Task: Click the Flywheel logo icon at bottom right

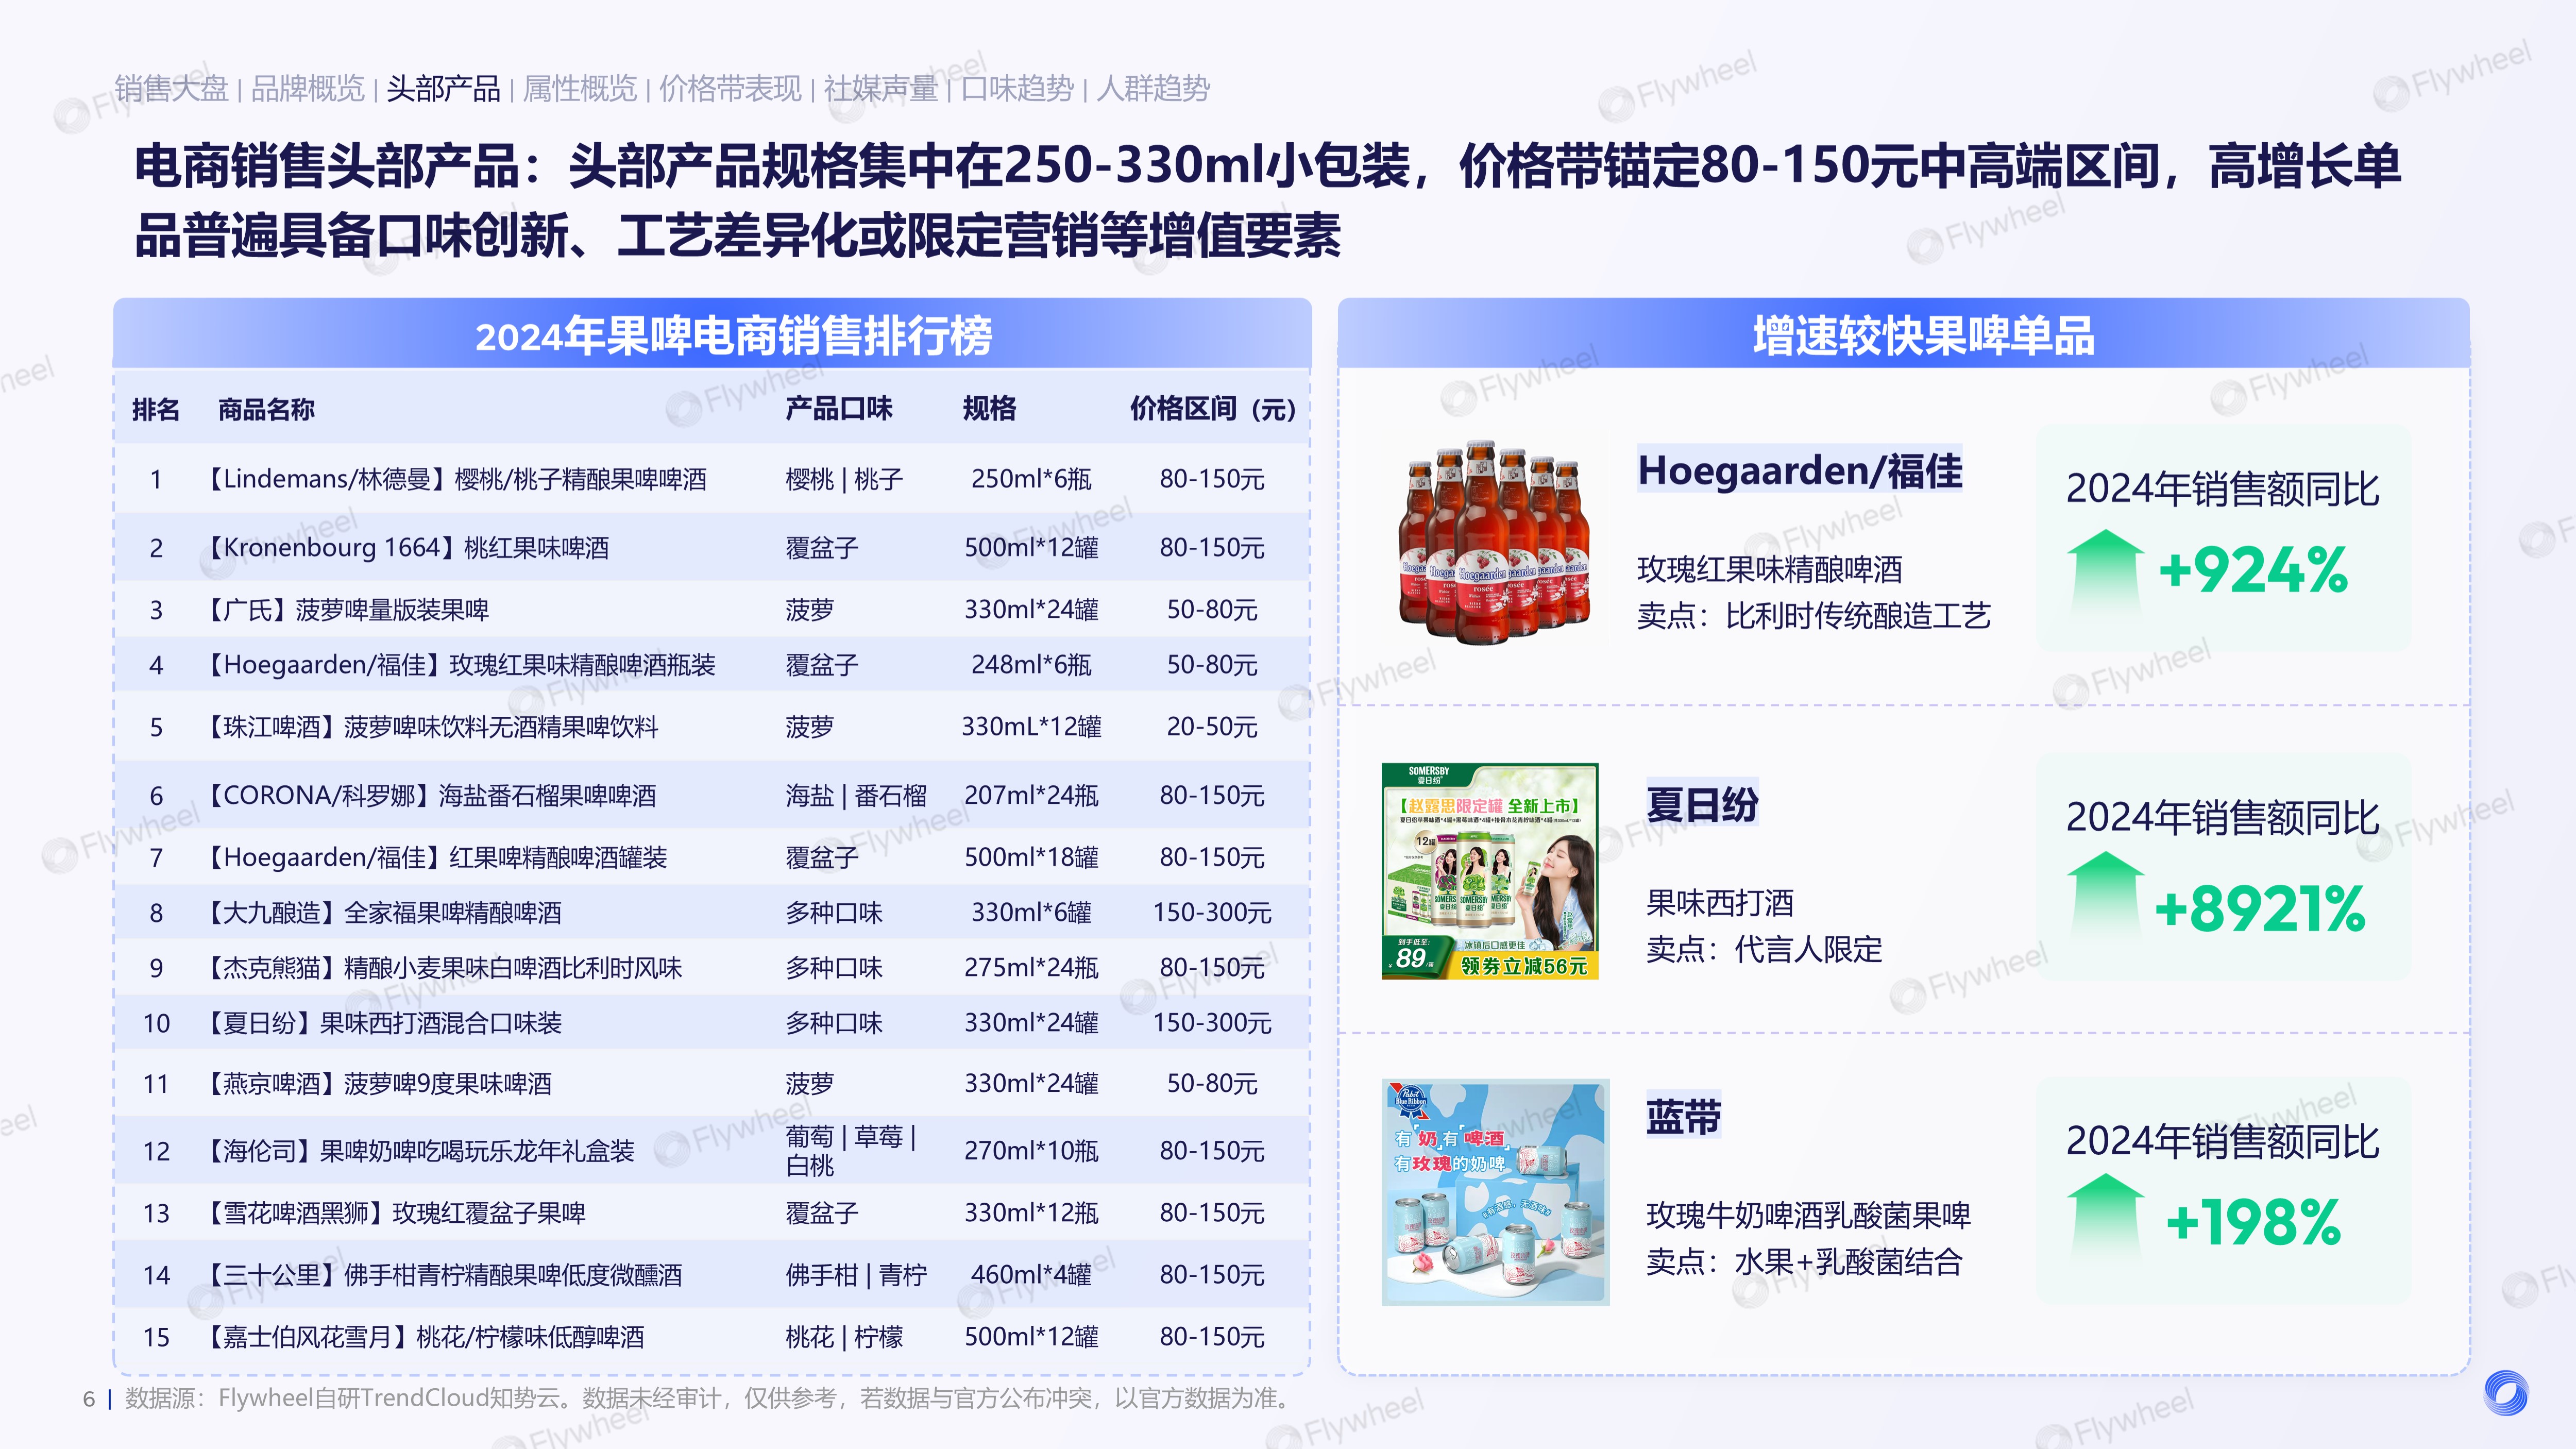Action: [x=2505, y=1393]
